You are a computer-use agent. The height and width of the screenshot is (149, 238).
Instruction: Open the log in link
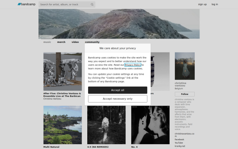coord(215,4)
